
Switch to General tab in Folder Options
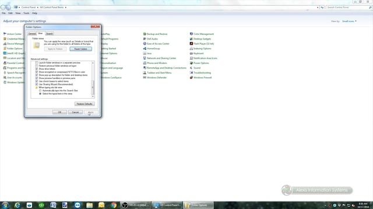(x=32, y=34)
